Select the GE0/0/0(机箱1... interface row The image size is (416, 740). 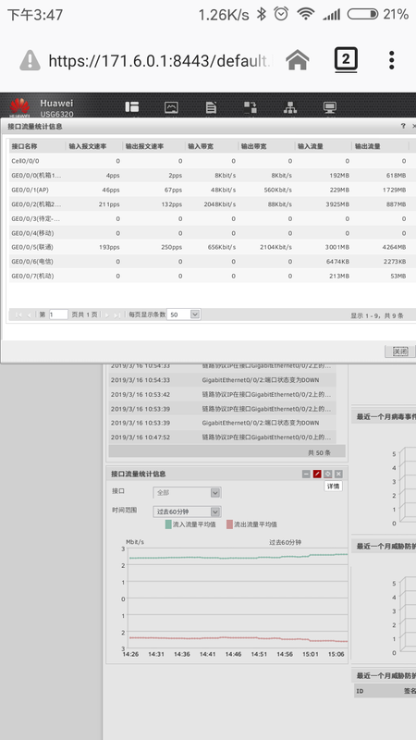point(213,175)
